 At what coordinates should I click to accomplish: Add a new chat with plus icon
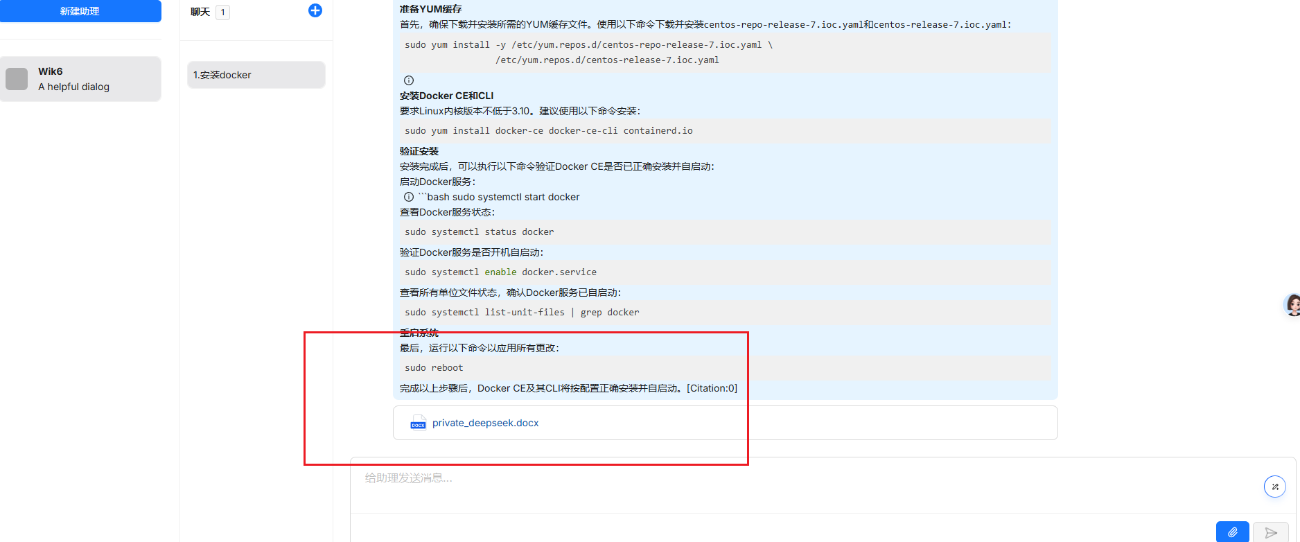pyautogui.click(x=315, y=10)
